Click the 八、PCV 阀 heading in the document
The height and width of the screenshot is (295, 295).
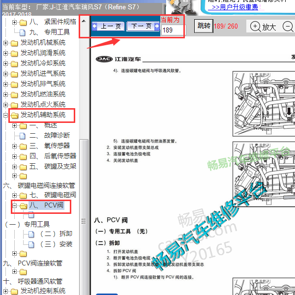tap(111, 220)
